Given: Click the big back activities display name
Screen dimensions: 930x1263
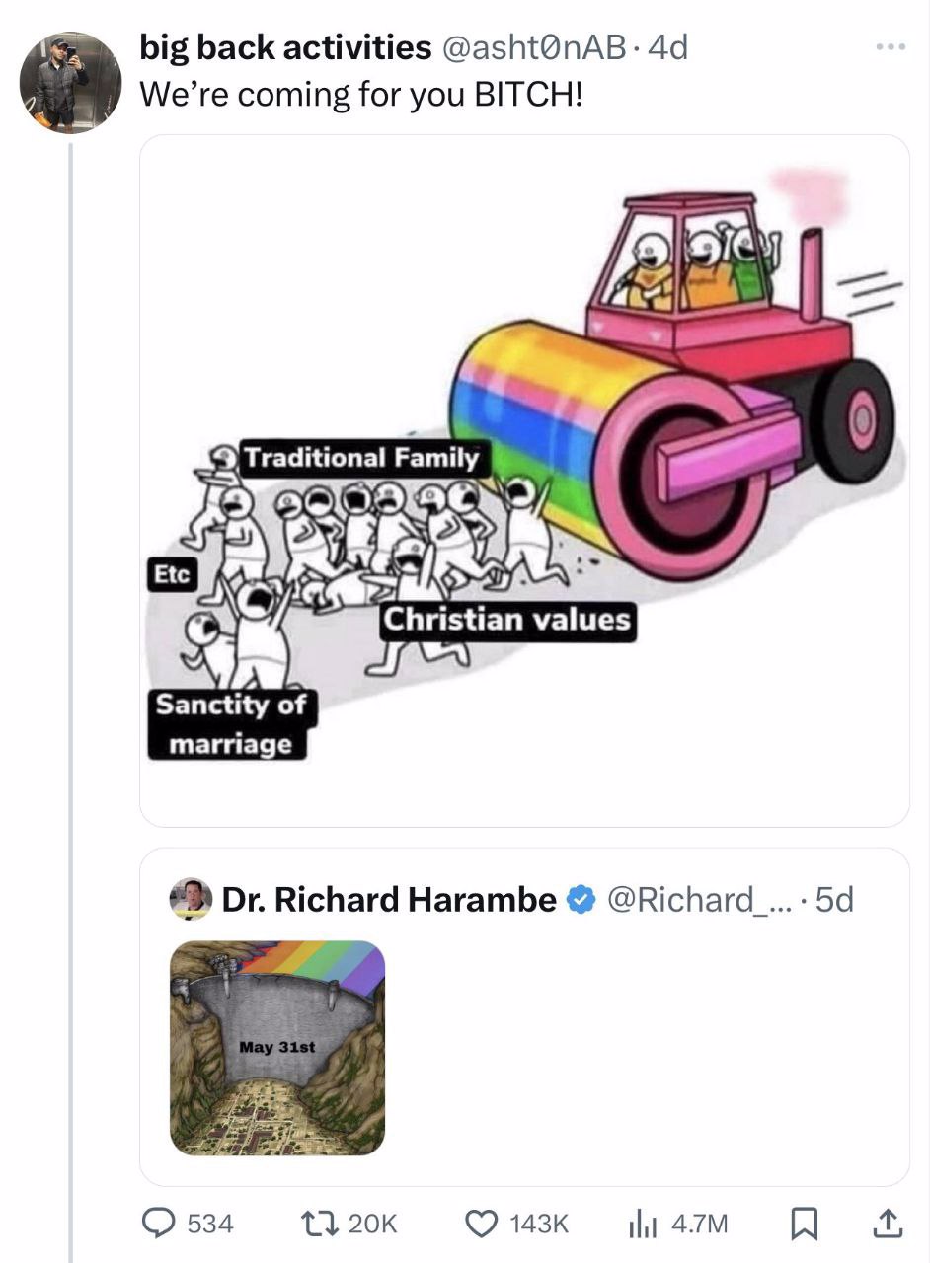Looking at the screenshot, I should tap(285, 46).
